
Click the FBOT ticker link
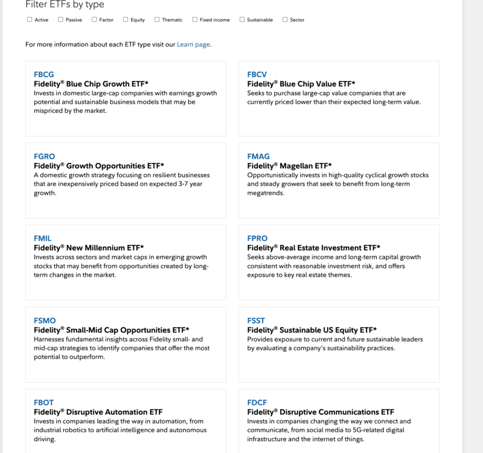tap(43, 402)
